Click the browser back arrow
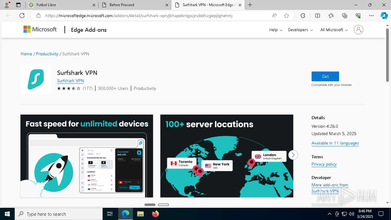 (x=9, y=16)
